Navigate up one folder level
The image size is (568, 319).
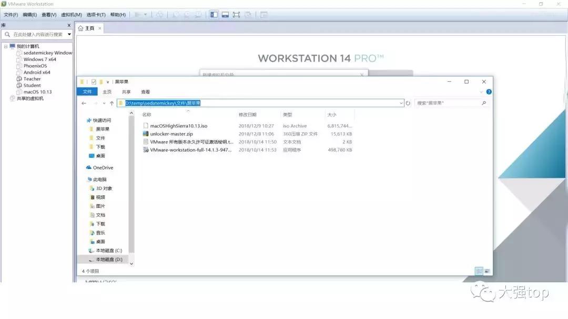pos(111,103)
